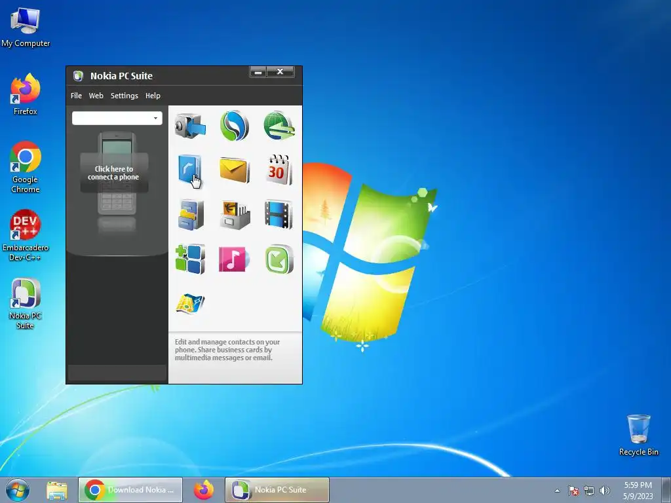Select Nokia PC Suite desktop shortcut
671x503 pixels.
tap(26, 304)
